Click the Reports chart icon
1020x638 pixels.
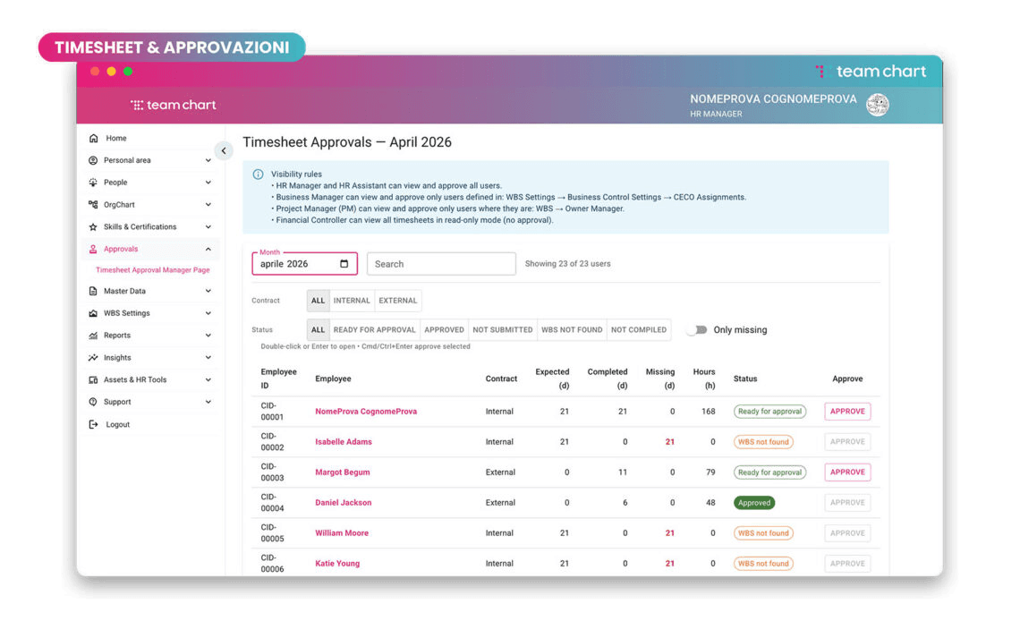pos(93,336)
